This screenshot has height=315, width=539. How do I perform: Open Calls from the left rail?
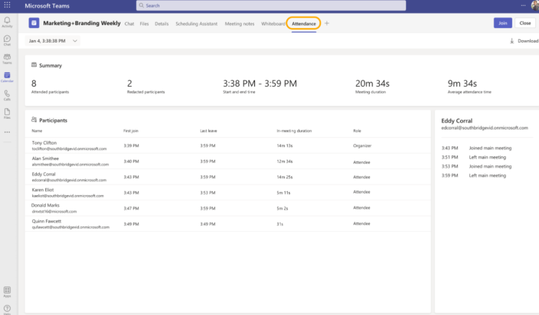pos(7,94)
